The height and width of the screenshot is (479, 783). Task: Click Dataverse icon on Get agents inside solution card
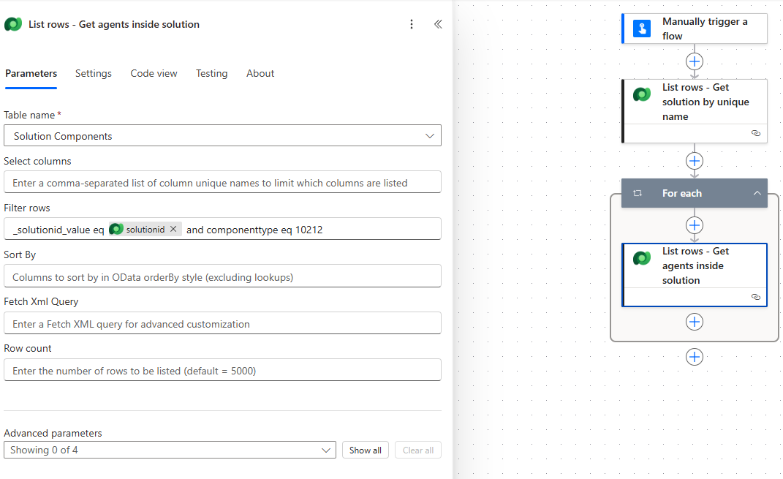click(x=642, y=258)
